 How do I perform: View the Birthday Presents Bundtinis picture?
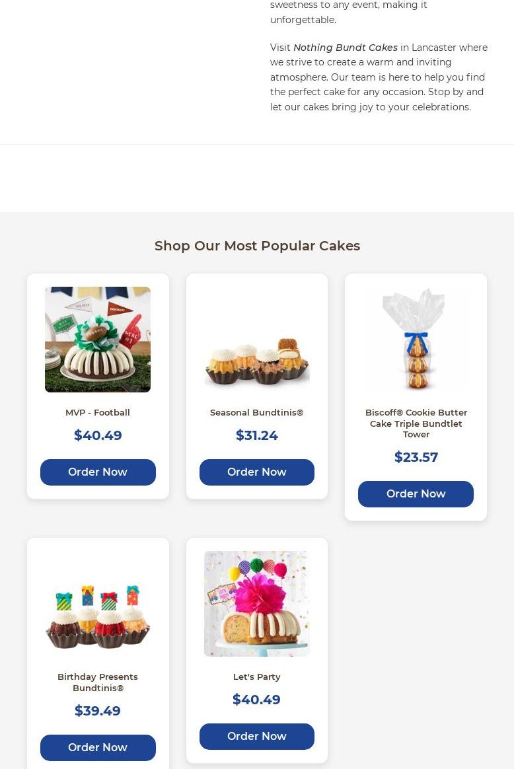pos(98,604)
